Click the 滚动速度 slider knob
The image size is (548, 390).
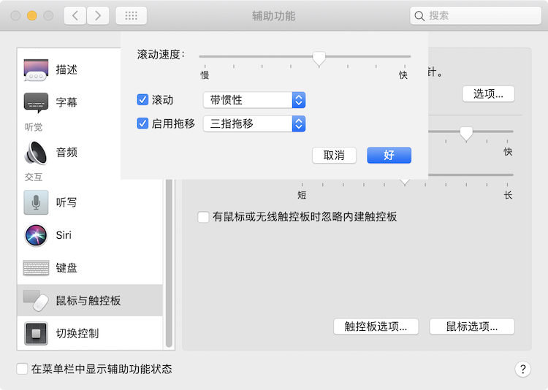click(x=319, y=58)
